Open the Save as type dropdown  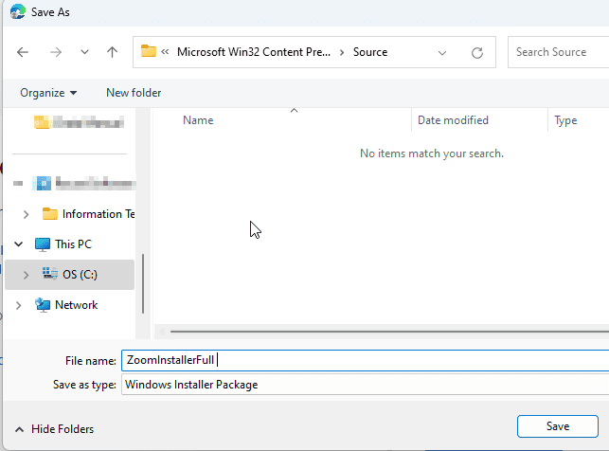click(365, 385)
